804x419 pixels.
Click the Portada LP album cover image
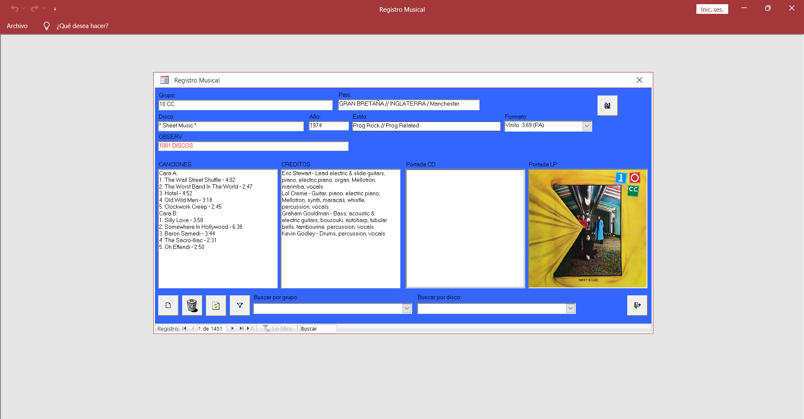click(588, 229)
